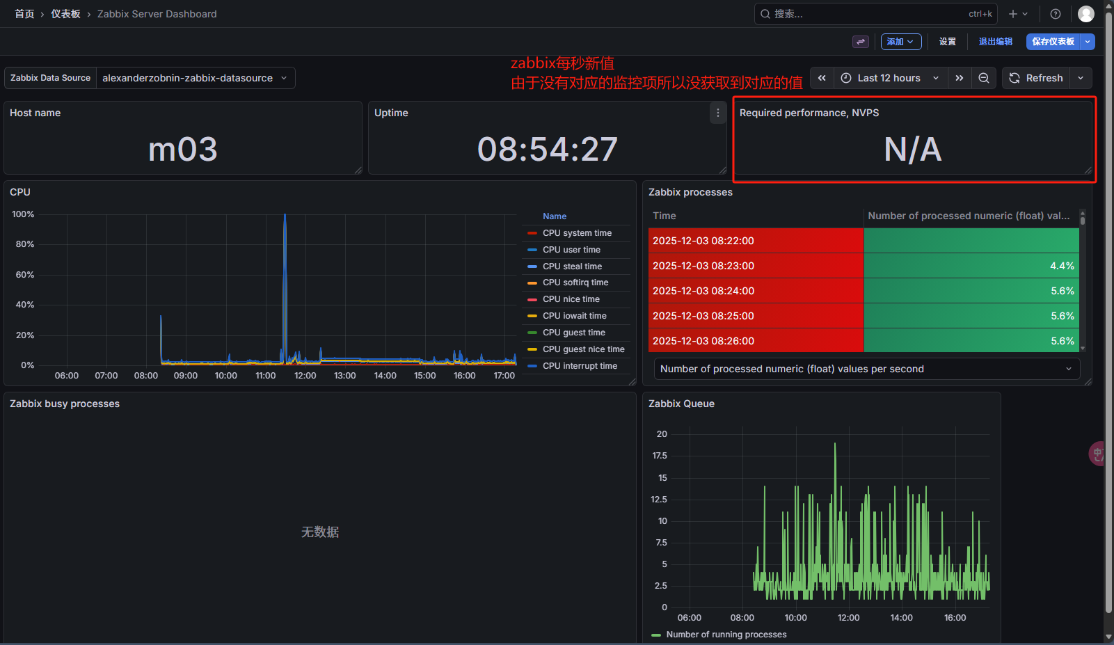Select table row 2025-12-03 08:26:00
Screen dimensions: 1114x645
[x=864, y=341]
